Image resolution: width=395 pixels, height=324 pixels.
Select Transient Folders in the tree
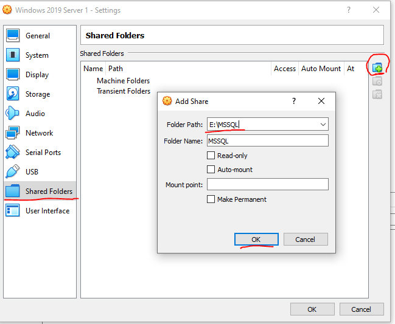(124, 91)
